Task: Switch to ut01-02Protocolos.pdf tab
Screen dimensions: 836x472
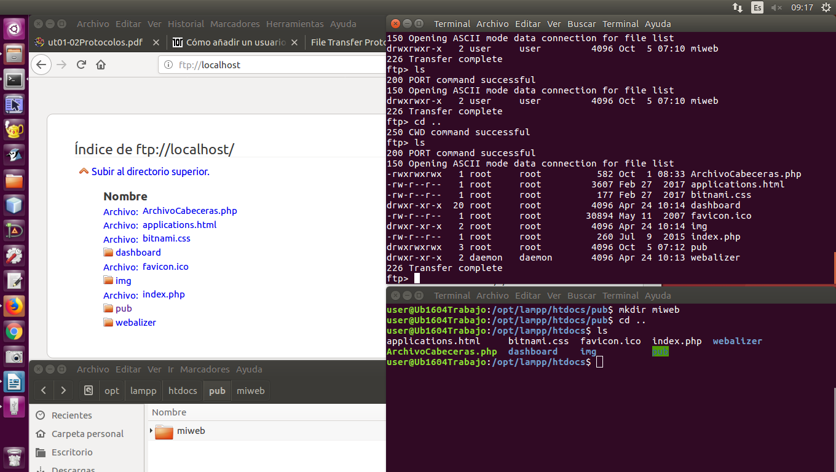Action: click(95, 42)
